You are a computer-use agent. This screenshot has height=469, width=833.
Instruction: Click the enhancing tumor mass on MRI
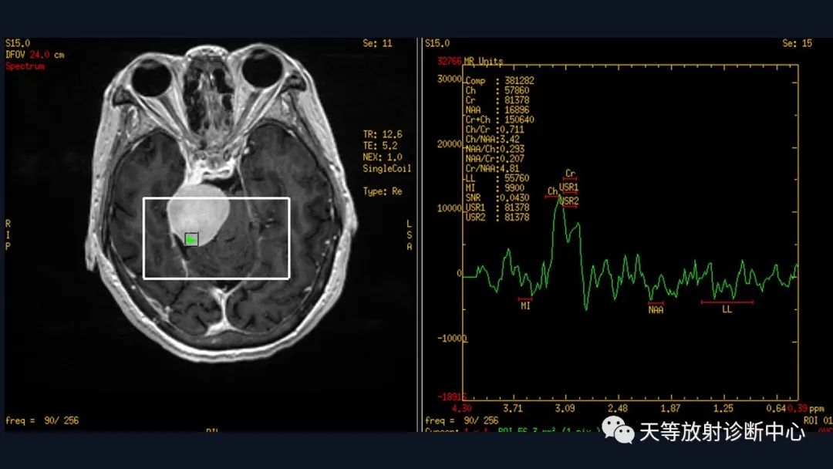(x=198, y=212)
